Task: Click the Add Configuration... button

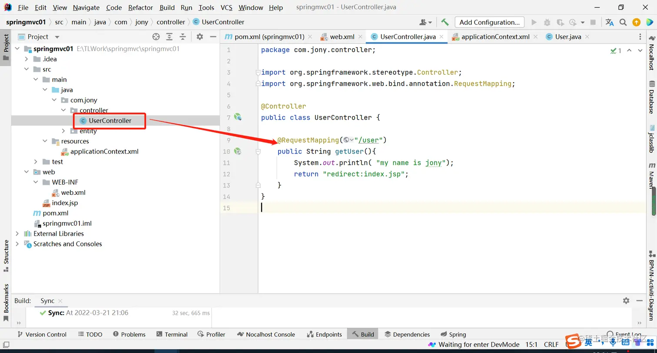Action: tap(489, 22)
